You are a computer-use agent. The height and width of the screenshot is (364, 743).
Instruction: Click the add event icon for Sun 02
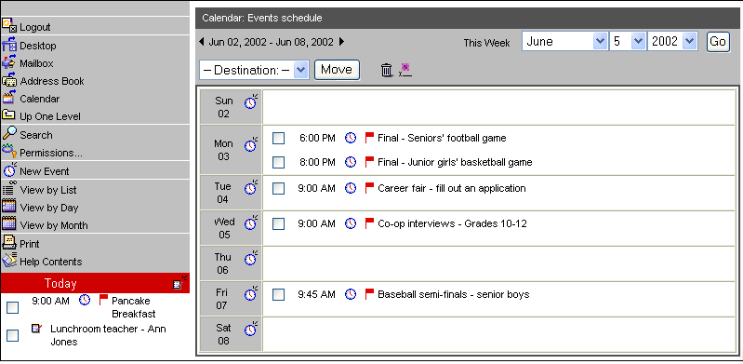coord(251,102)
